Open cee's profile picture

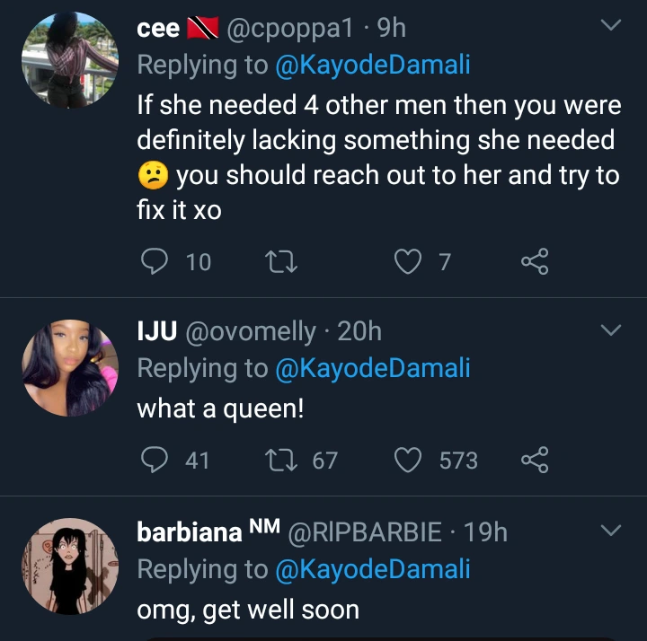tap(70, 61)
